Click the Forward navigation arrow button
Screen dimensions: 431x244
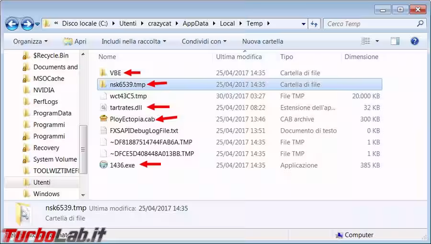(x=27, y=23)
